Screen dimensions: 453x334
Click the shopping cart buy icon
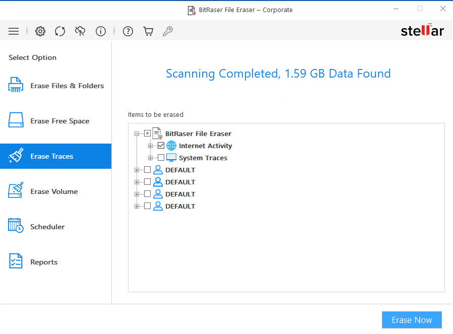click(x=148, y=31)
